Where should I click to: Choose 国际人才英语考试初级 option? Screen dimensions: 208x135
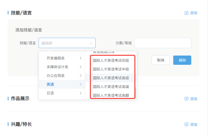(111, 60)
